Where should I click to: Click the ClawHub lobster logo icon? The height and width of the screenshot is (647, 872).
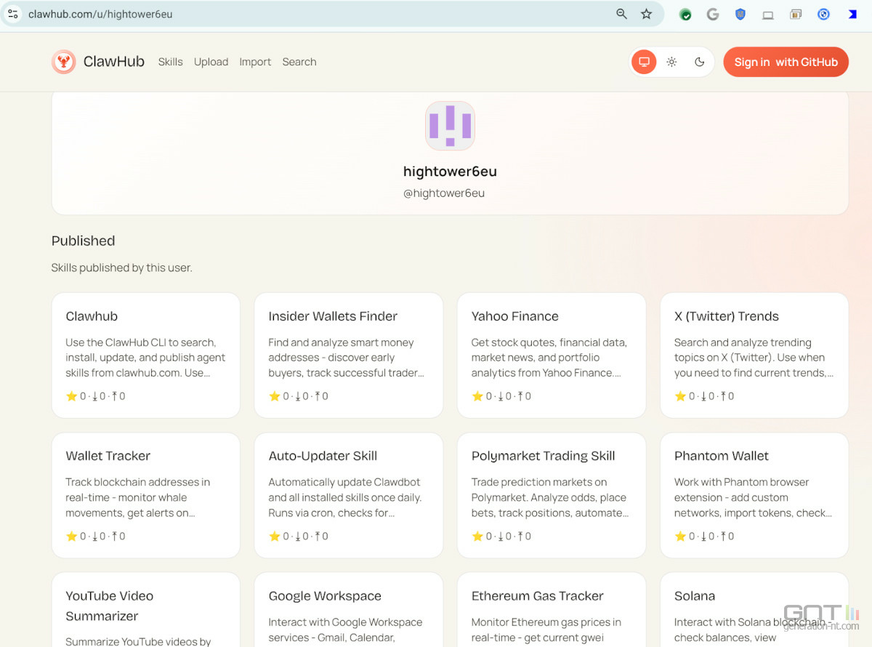(x=64, y=62)
